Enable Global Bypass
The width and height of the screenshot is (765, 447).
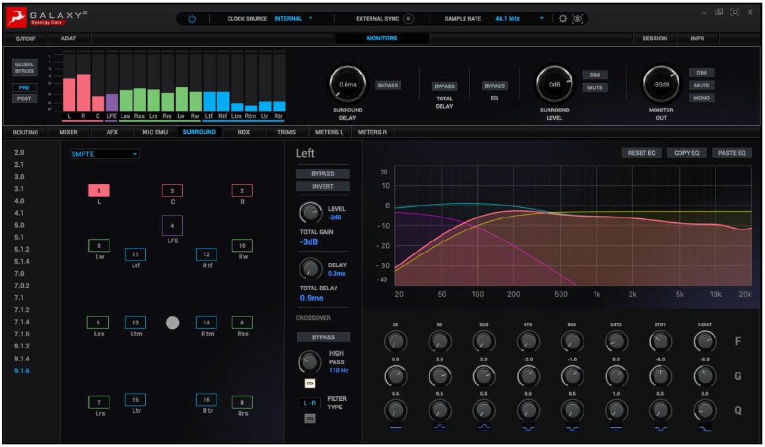tap(24, 68)
